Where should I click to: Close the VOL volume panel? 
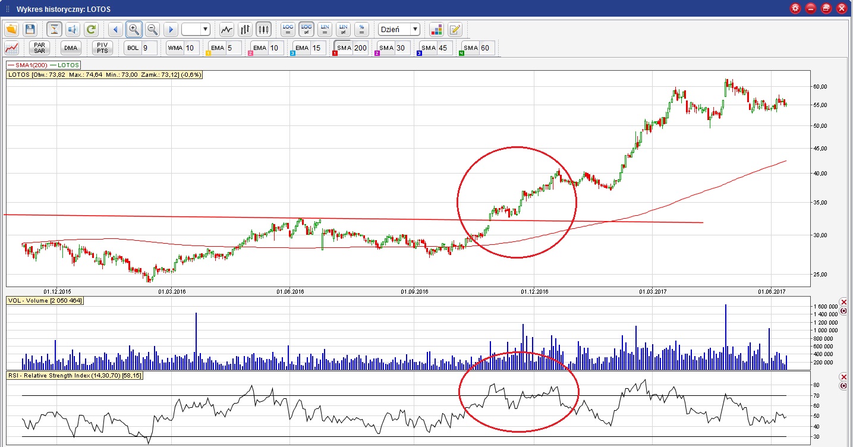click(x=843, y=303)
